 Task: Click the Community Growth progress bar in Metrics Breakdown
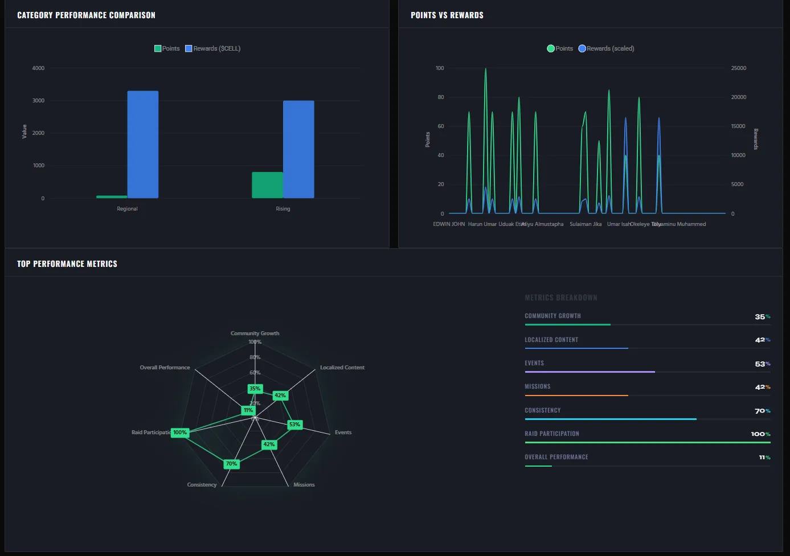click(x=648, y=325)
